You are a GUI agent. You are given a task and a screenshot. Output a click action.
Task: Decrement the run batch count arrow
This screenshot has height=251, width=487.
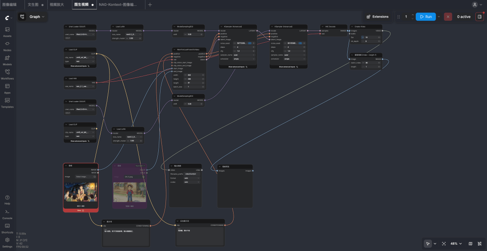[413, 18]
